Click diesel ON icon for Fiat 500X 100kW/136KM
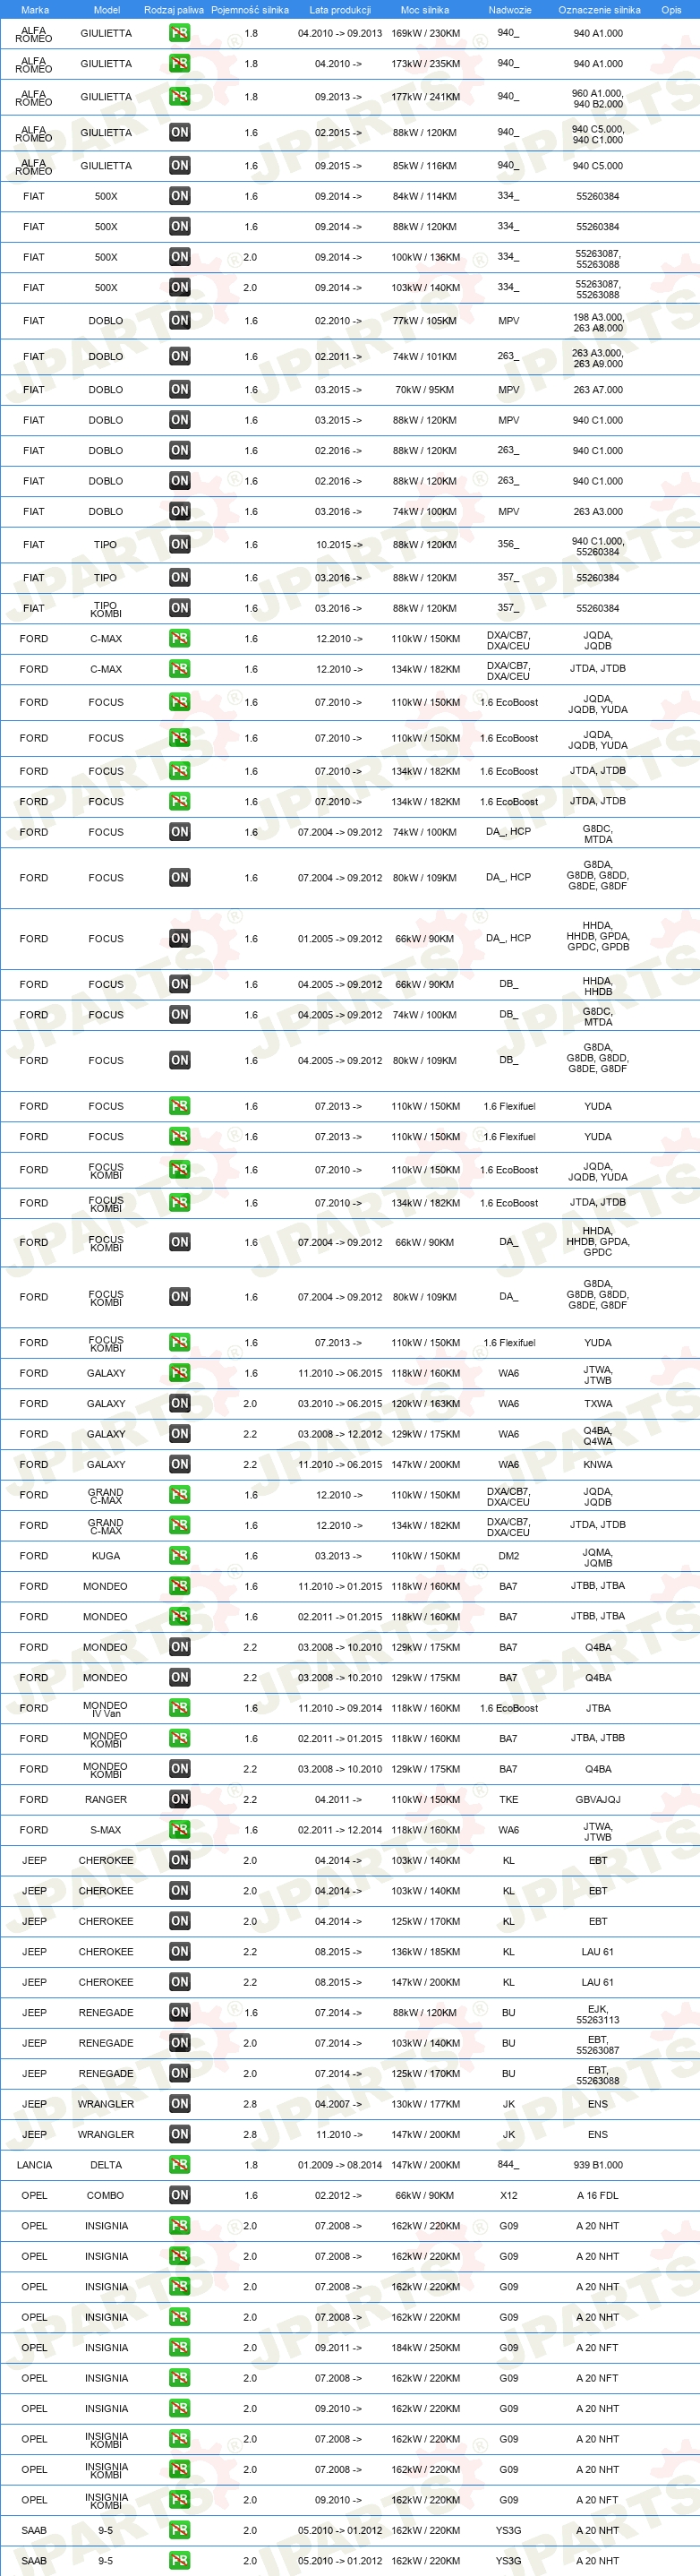 tap(180, 257)
